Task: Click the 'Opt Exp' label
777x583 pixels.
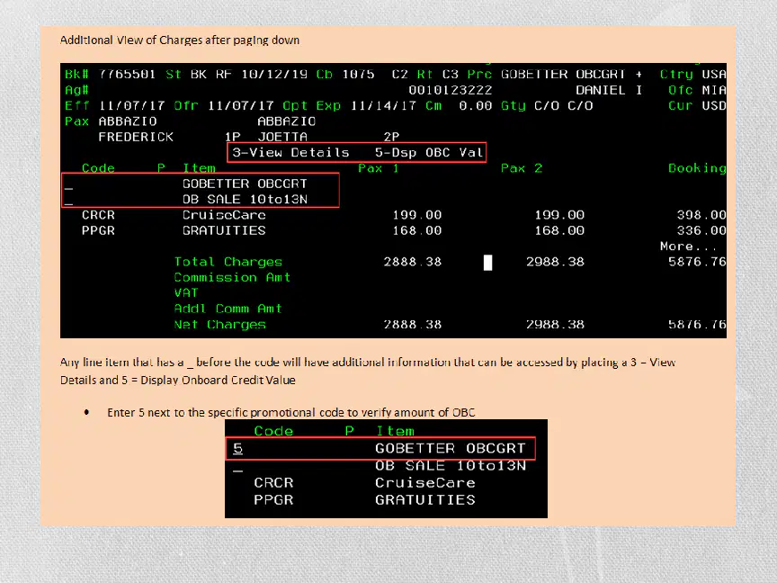Action: [312, 105]
